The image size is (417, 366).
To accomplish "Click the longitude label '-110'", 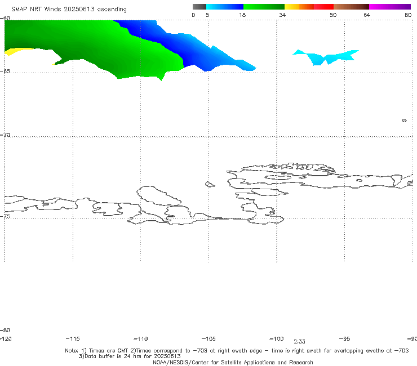I will coord(141,339).
